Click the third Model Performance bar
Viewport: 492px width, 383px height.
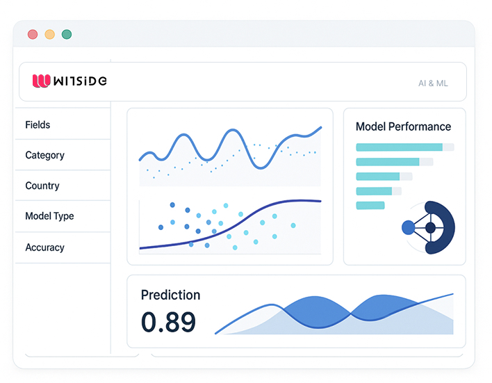(x=384, y=176)
